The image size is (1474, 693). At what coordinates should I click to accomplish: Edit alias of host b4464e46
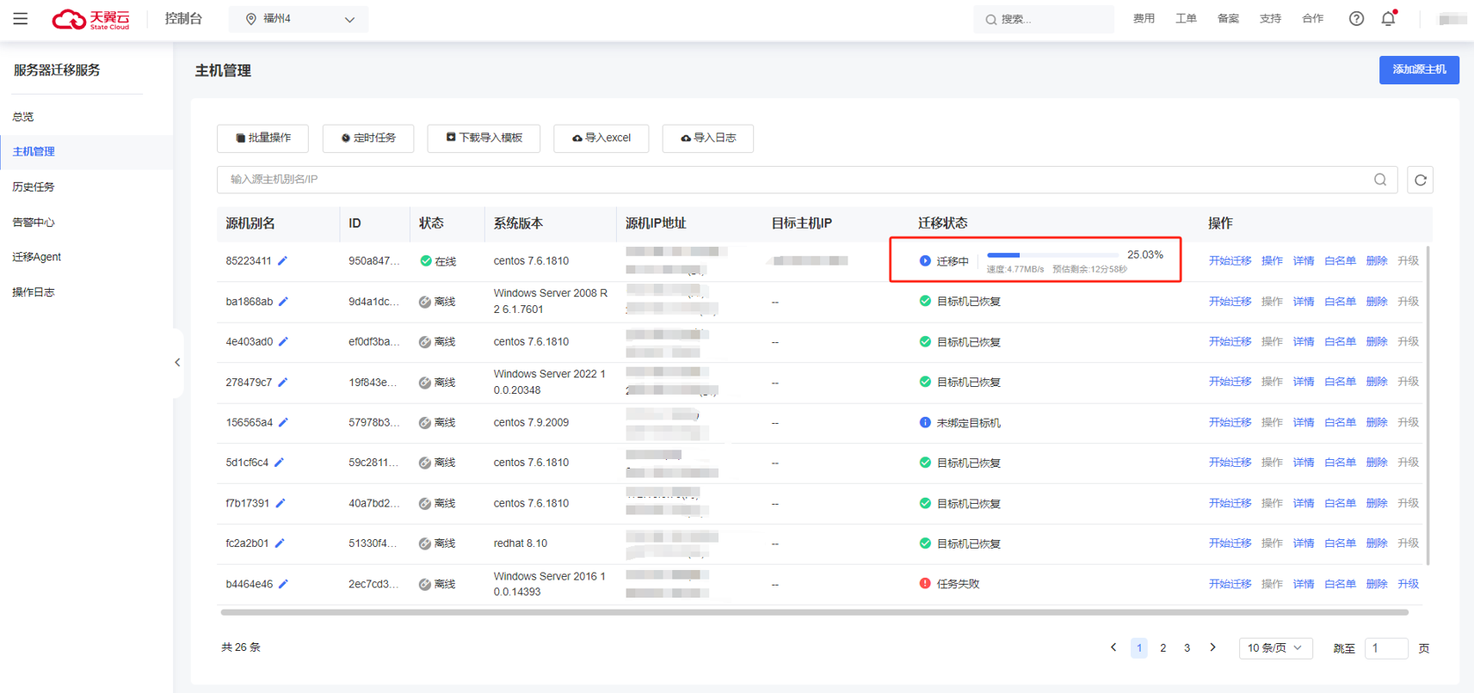[284, 584]
